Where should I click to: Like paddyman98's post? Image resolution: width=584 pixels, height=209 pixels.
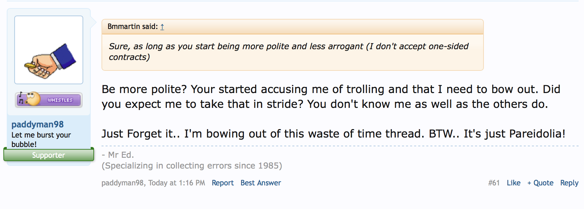coord(513,183)
